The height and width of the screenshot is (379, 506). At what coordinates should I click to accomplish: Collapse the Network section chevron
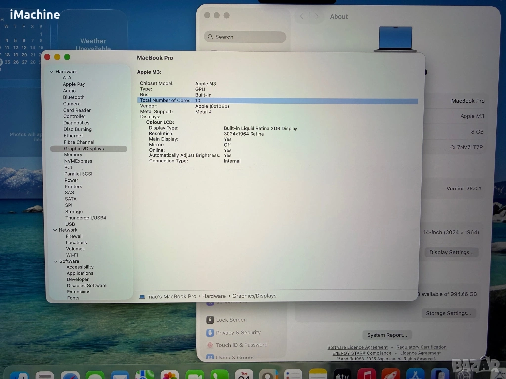click(55, 230)
